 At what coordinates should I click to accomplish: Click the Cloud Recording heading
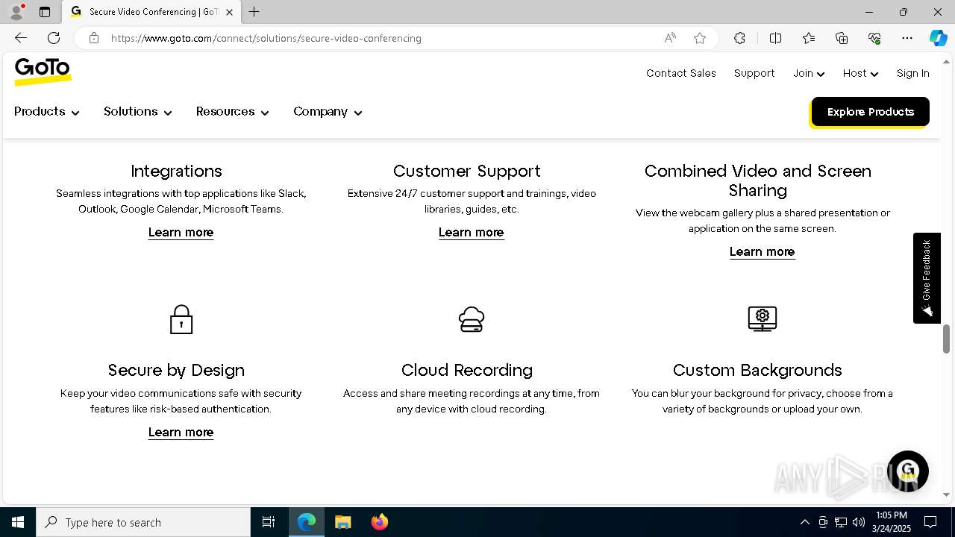point(467,370)
